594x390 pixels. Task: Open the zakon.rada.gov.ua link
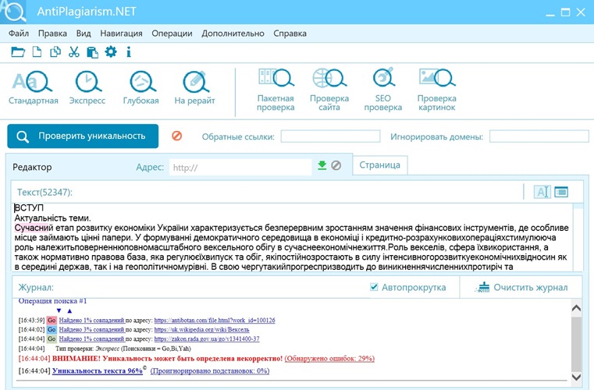[x=207, y=339]
